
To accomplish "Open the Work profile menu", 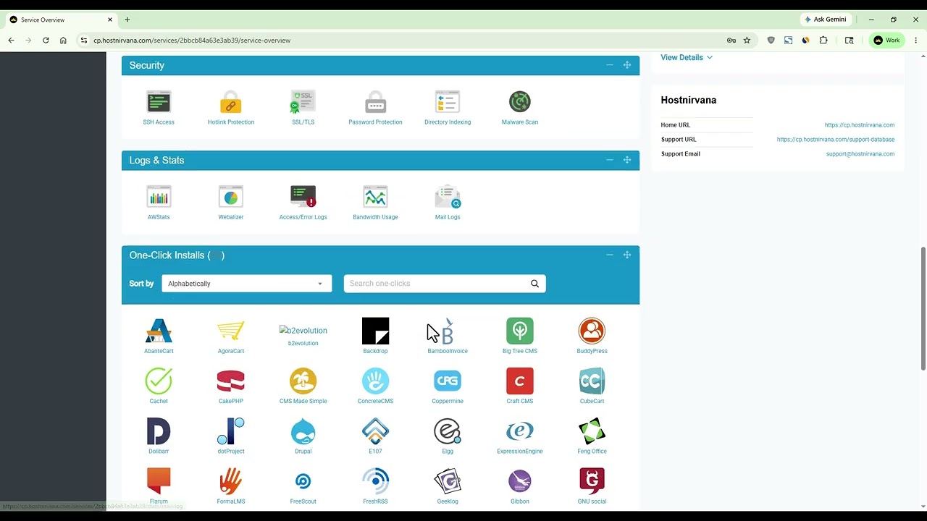I will (886, 41).
